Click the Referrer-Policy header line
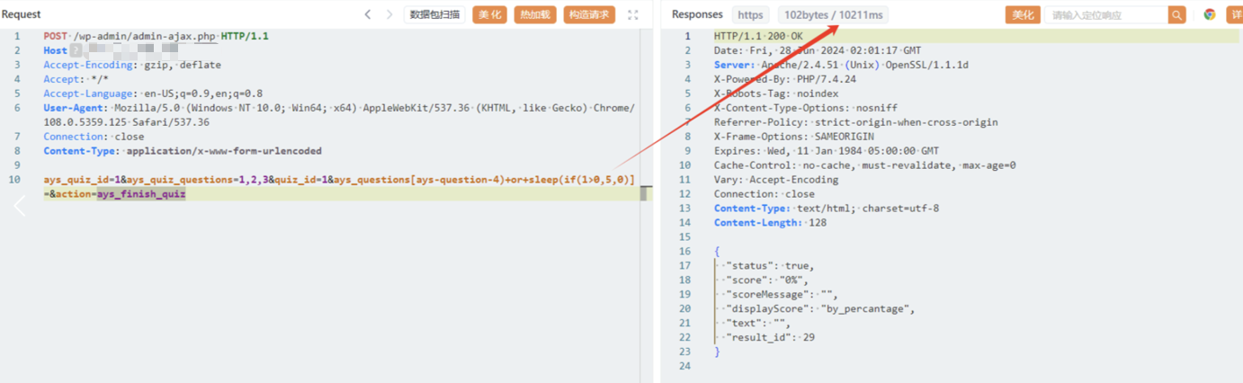Viewport: 1243px width, 383px height. pyautogui.click(x=856, y=122)
